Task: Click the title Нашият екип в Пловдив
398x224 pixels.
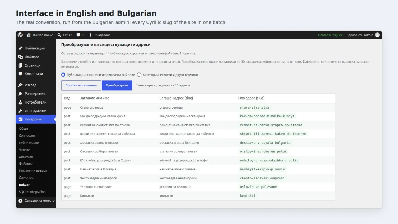Action: pos(98,169)
